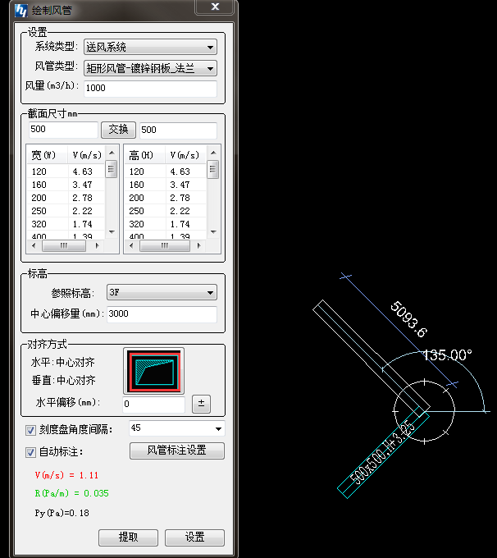Screen dimensions: 497x558
Task: Open the angle interval dropdown showing 45
Action: tap(177, 428)
